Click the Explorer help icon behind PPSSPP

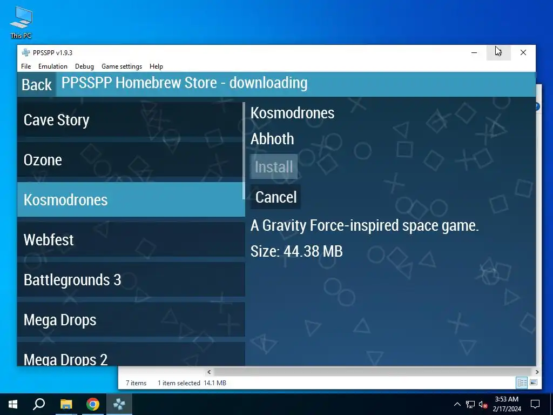538,106
